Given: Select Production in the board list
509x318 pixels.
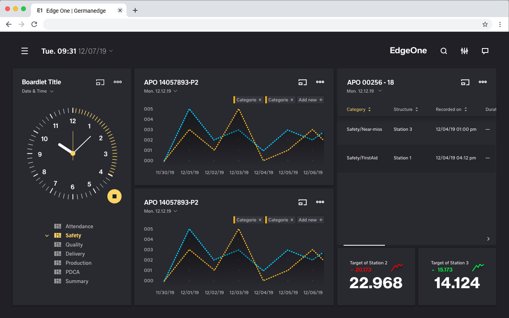Looking at the screenshot, I should [78, 263].
